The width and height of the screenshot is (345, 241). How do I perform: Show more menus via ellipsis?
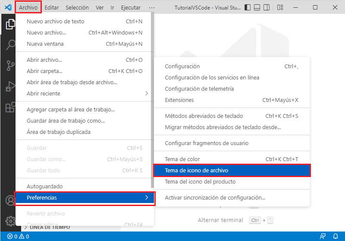coord(152,8)
